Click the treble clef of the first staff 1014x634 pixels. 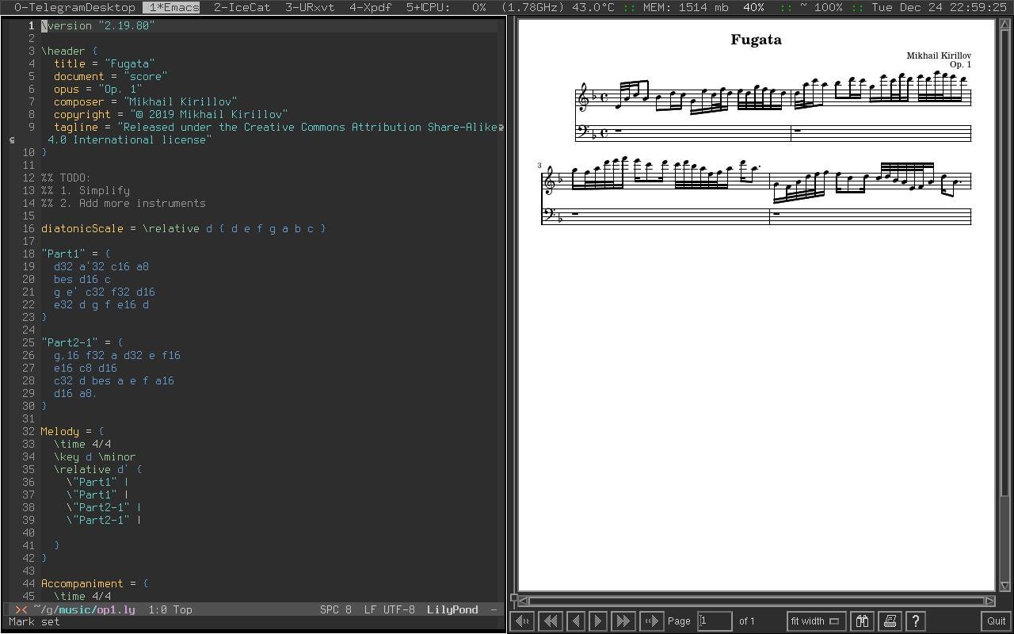[585, 96]
